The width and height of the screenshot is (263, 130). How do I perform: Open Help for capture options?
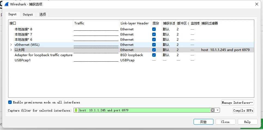247,122
